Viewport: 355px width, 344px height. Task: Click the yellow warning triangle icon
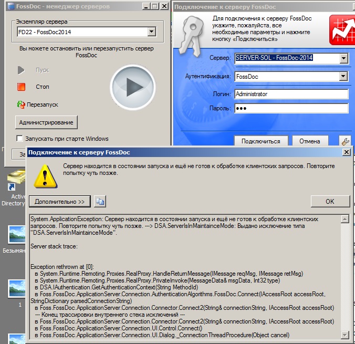pyautogui.click(x=46, y=176)
